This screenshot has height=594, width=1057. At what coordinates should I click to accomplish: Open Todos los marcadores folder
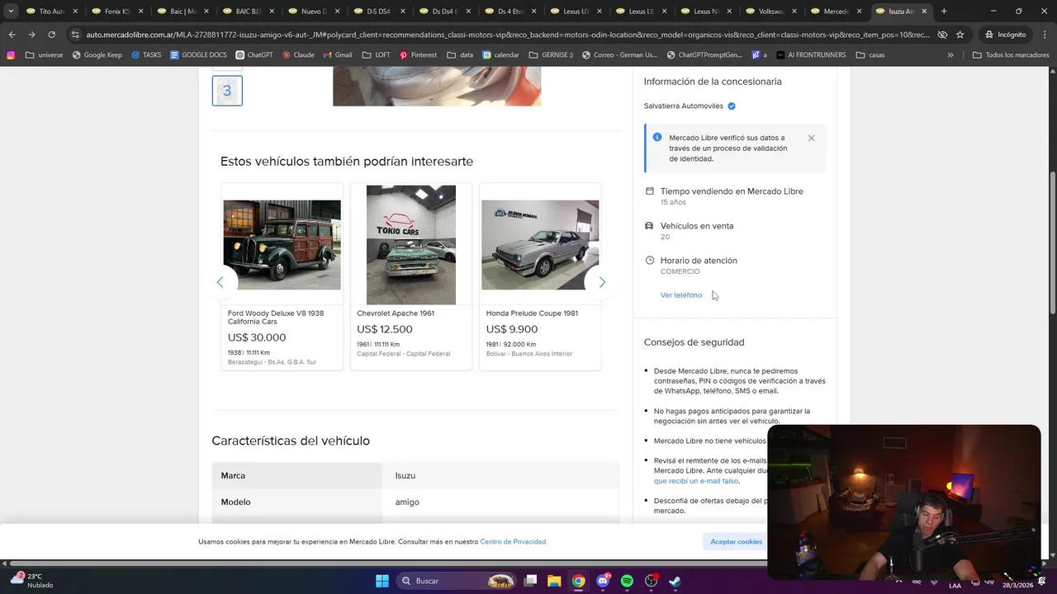(1011, 55)
